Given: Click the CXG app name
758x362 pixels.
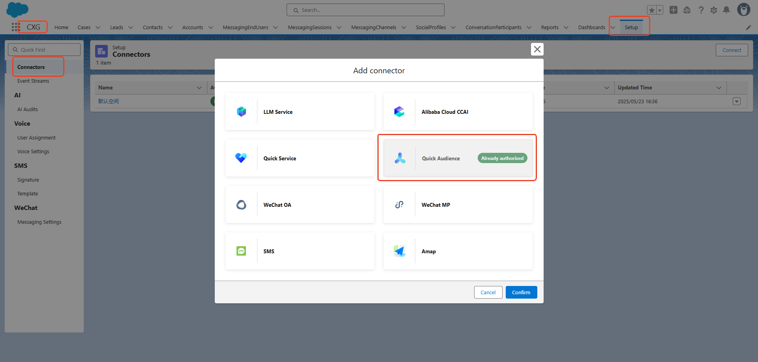Looking at the screenshot, I should coord(34,27).
